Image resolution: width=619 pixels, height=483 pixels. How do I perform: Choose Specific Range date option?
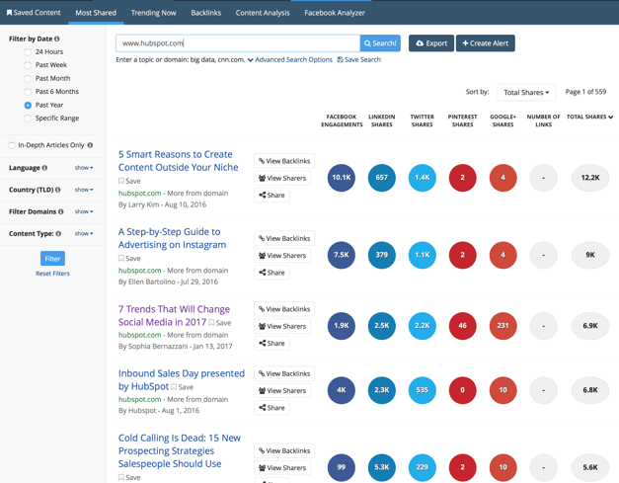click(x=28, y=119)
